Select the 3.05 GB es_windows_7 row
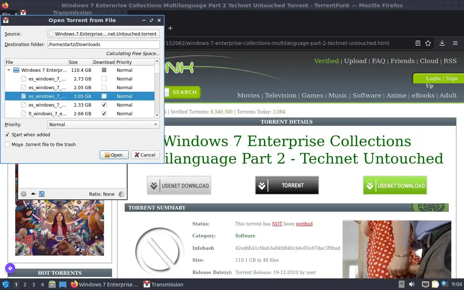The width and height of the screenshot is (464, 290). pyautogui.click(x=80, y=96)
